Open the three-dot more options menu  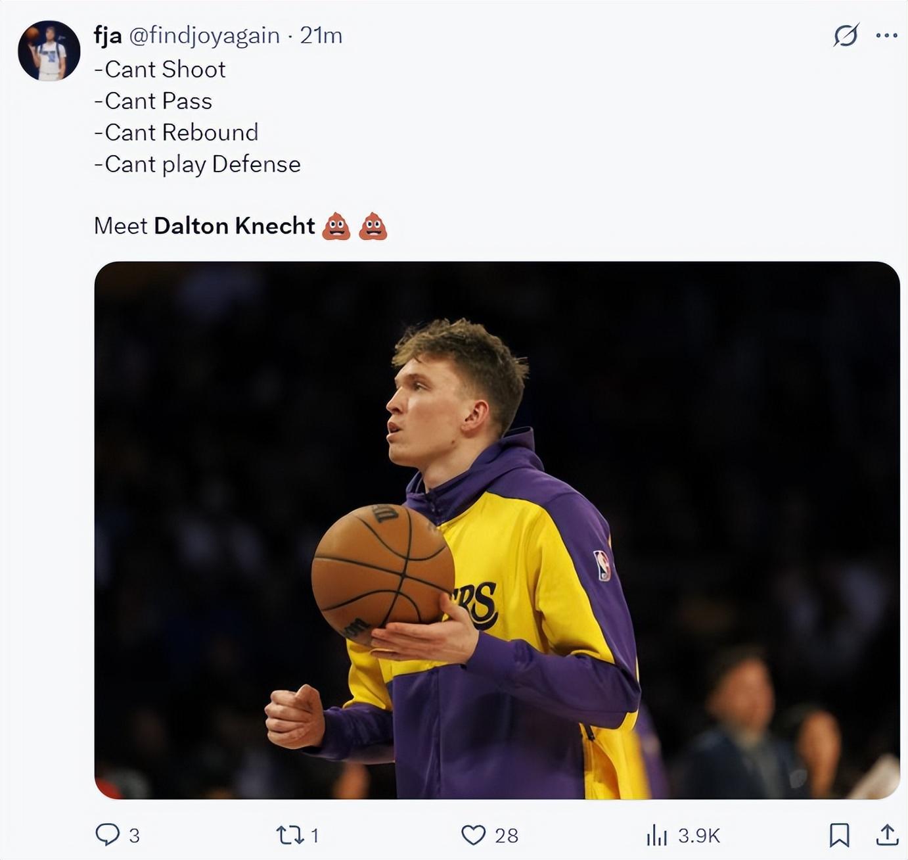pyautogui.click(x=887, y=36)
